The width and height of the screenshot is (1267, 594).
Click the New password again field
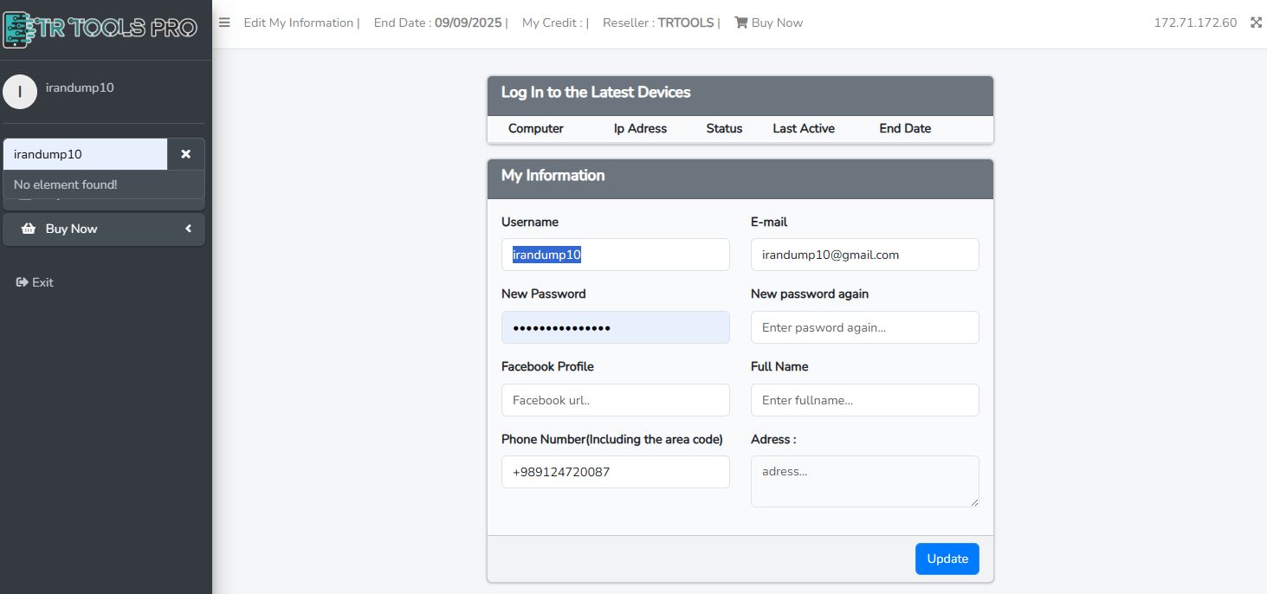coord(864,327)
